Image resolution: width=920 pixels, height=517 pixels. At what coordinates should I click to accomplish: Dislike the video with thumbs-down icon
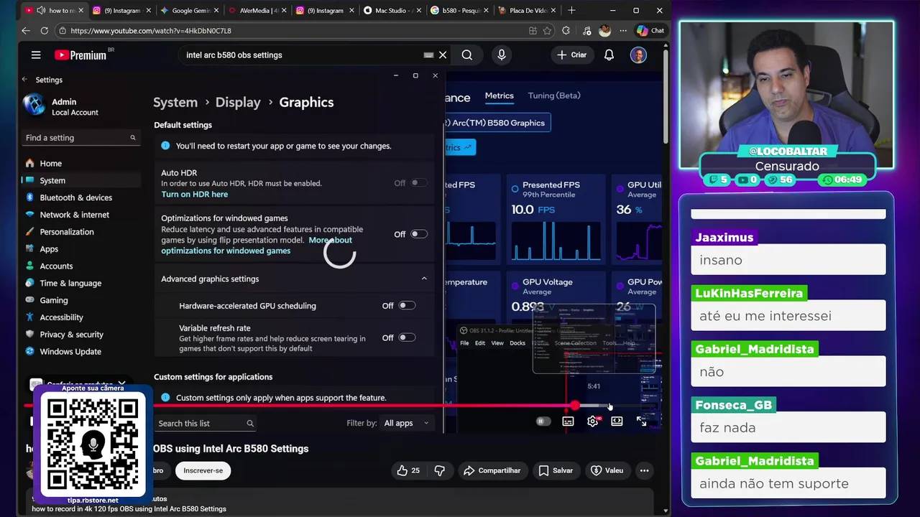coord(440,470)
